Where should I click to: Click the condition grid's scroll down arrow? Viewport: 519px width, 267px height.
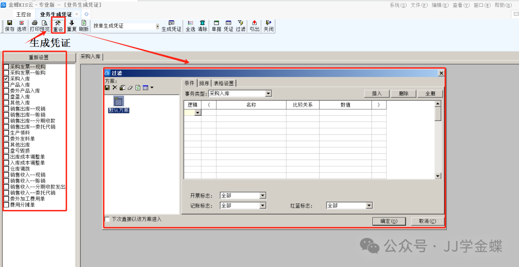[x=438, y=176]
